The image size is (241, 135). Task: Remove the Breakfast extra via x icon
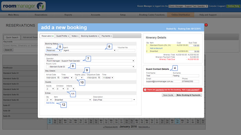(134, 100)
